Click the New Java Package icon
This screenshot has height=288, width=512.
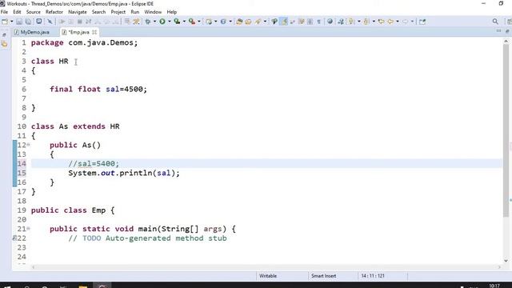pos(209,22)
